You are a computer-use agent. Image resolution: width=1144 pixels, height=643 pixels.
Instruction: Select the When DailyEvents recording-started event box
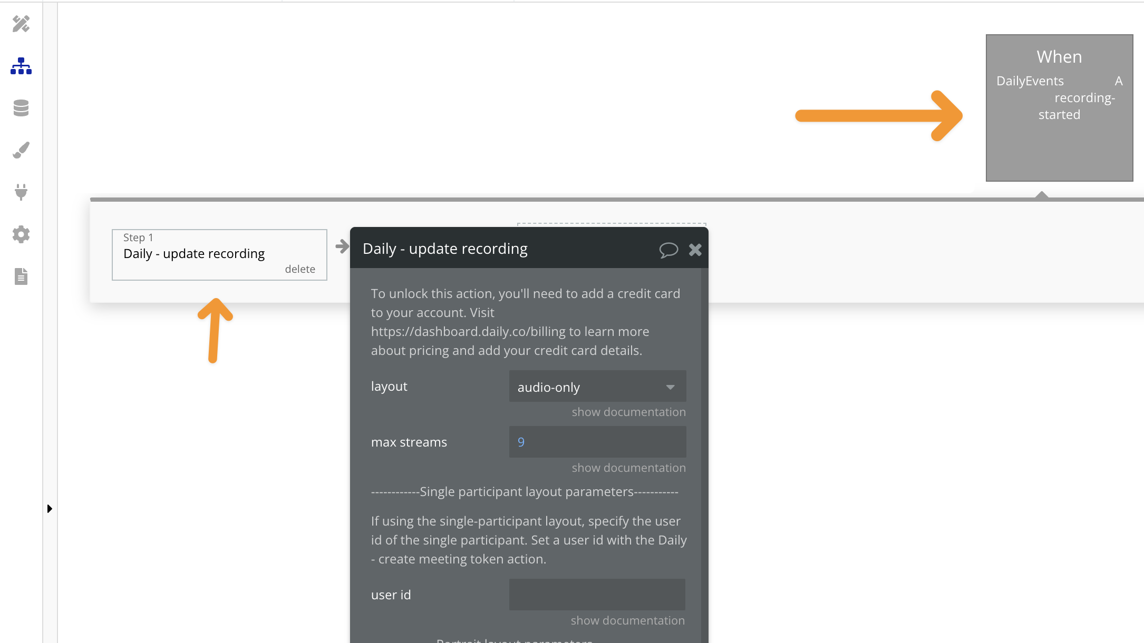pos(1059,108)
